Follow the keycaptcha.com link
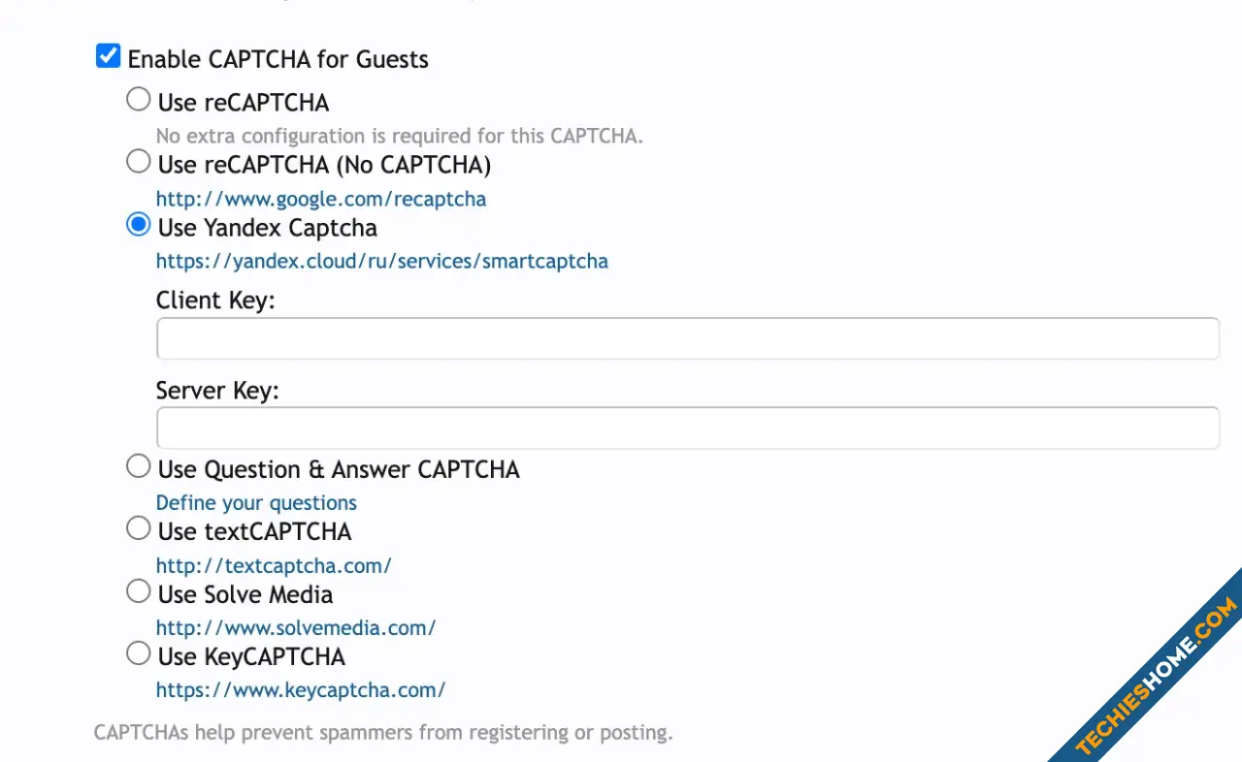Image resolution: width=1242 pixels, height=762 pixels. pyautogui.click(x=301, y=690)
